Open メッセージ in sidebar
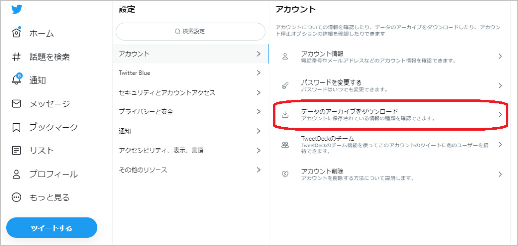518x246 pixels. 50,104
